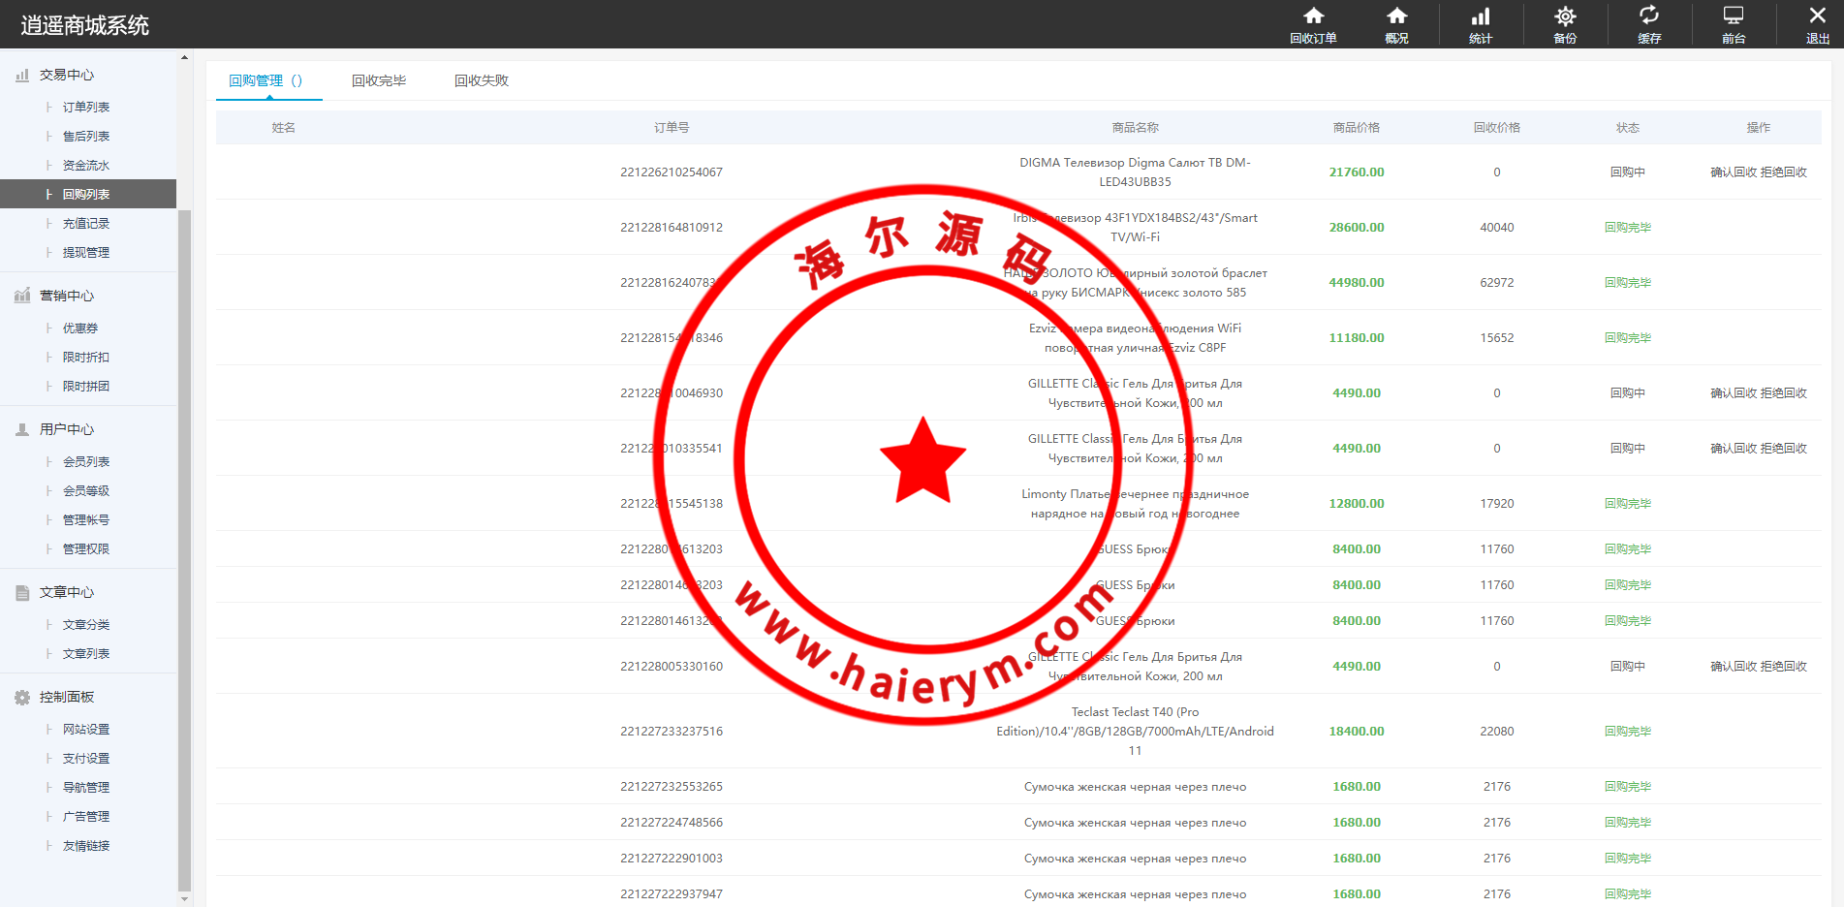The height and width of the screenshot is (907, 1844).
Task: Click 确认回收 for the DIGMA television order
Action: 1734,172
